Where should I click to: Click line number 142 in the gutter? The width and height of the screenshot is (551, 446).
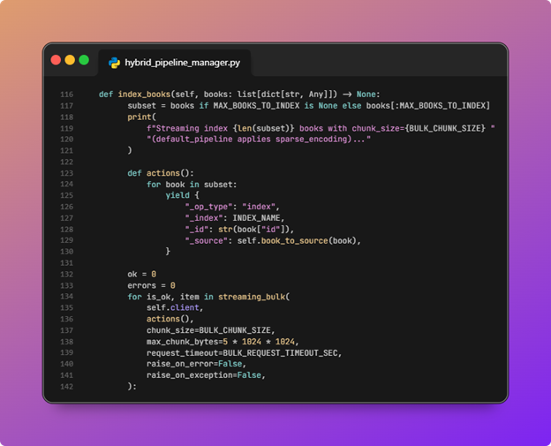coord(67,387)
